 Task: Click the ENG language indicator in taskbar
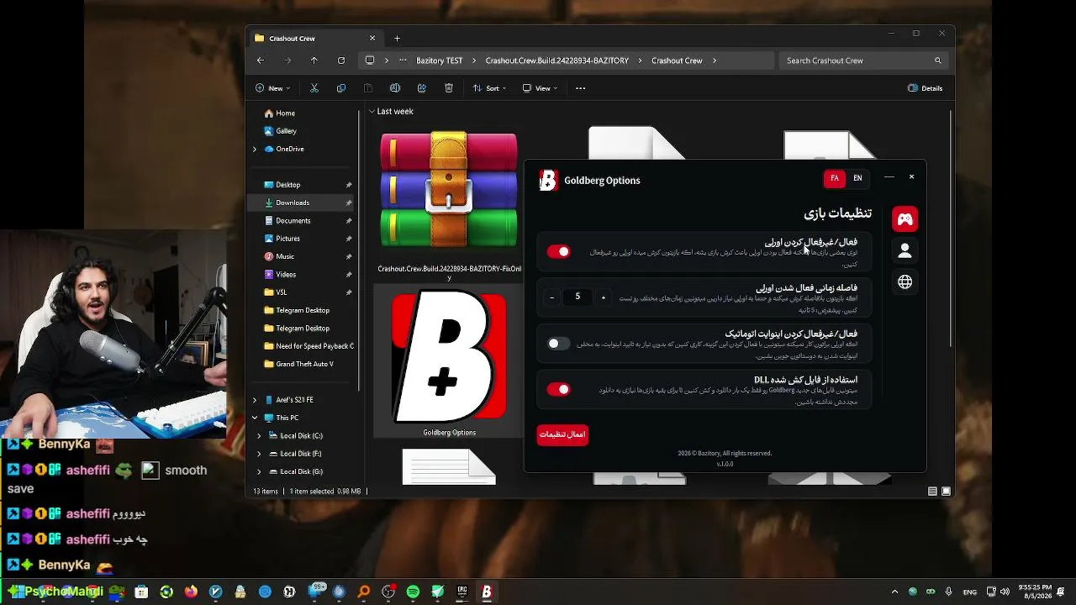coord(970,592)
